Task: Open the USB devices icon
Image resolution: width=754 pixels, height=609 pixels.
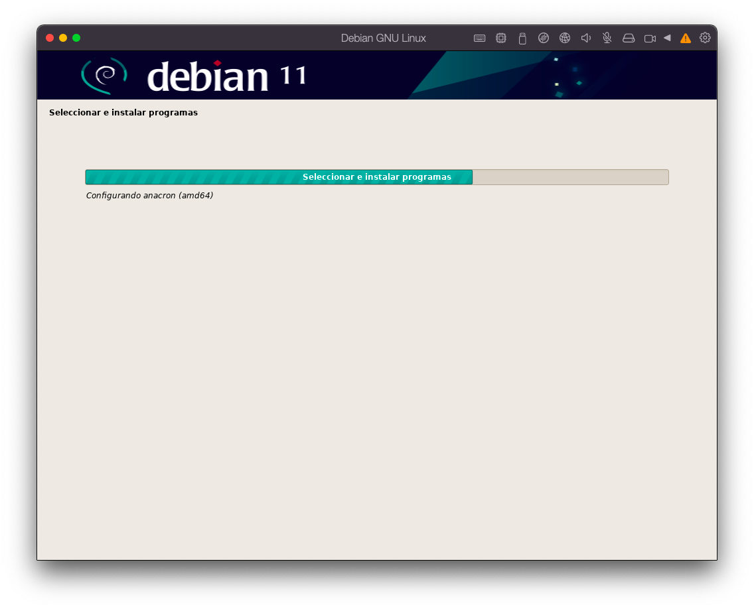Action: pyautogui.click(x=522, y=38)
